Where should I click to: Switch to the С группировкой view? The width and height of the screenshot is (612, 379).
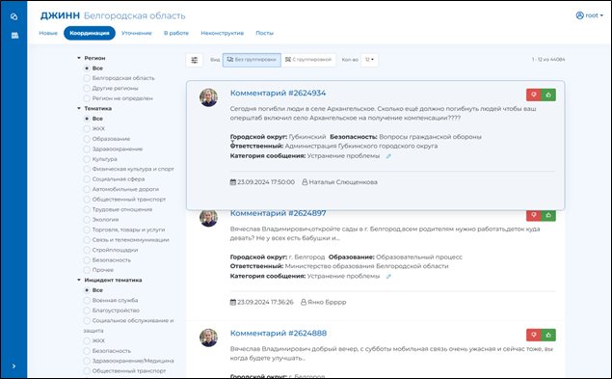click(308, 60)
